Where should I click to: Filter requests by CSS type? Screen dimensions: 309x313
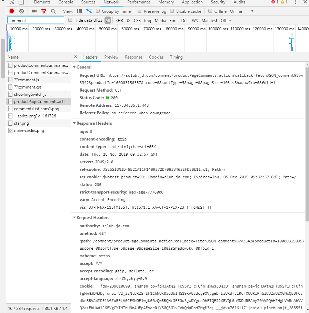tap(137, 21)
